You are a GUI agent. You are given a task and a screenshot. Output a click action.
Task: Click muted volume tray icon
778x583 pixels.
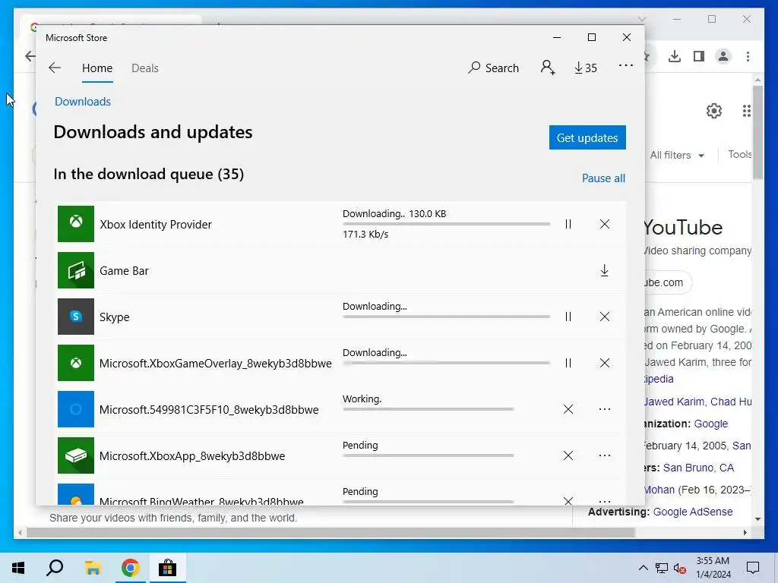[x=678, y=568]
